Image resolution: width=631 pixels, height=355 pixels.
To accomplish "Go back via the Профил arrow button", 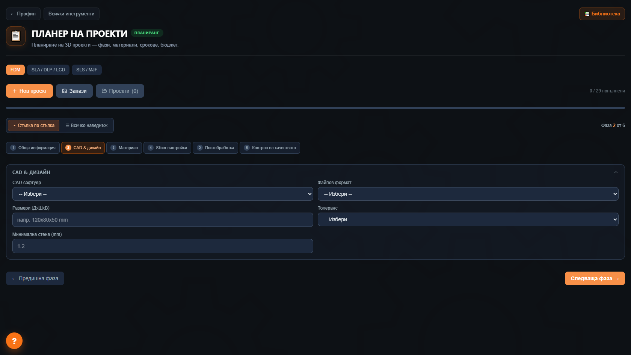I will pyautogui.click(x=23, y=14).
